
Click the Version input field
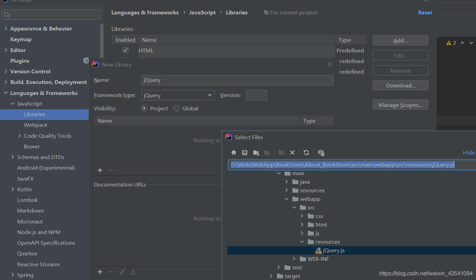pos(256,95)
